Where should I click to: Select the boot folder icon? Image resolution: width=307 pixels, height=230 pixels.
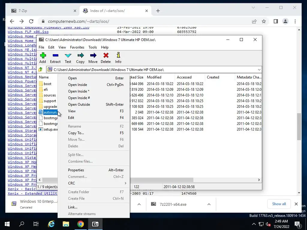41,84
